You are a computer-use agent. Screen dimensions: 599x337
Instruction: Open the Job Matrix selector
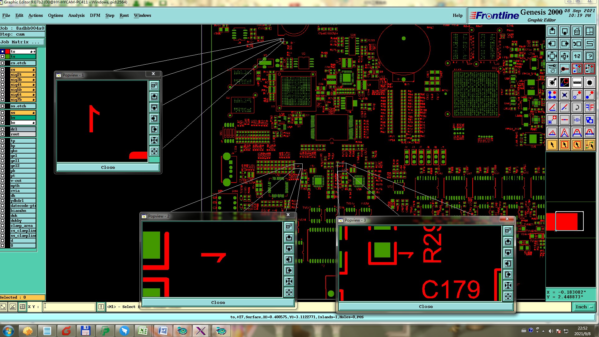point(22,42)
